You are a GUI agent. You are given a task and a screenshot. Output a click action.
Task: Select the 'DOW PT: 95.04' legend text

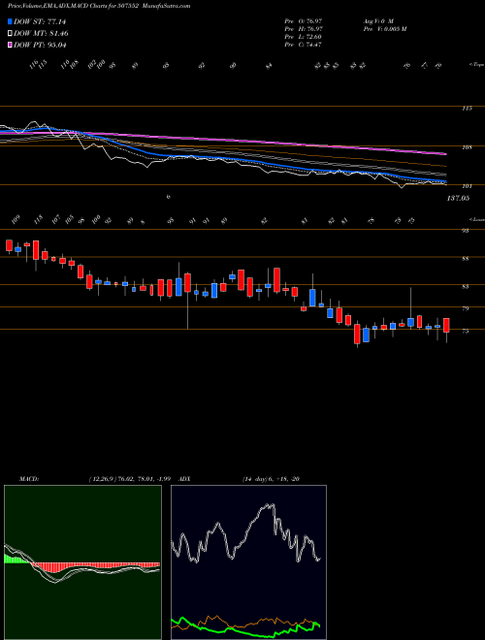(x=40, y=45)
